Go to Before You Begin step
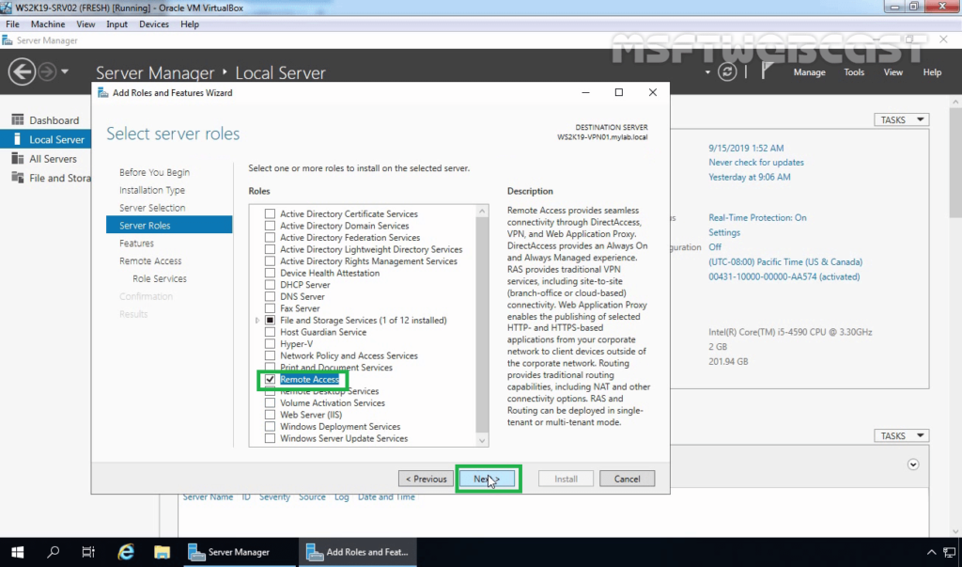 [x=154, y=172]
